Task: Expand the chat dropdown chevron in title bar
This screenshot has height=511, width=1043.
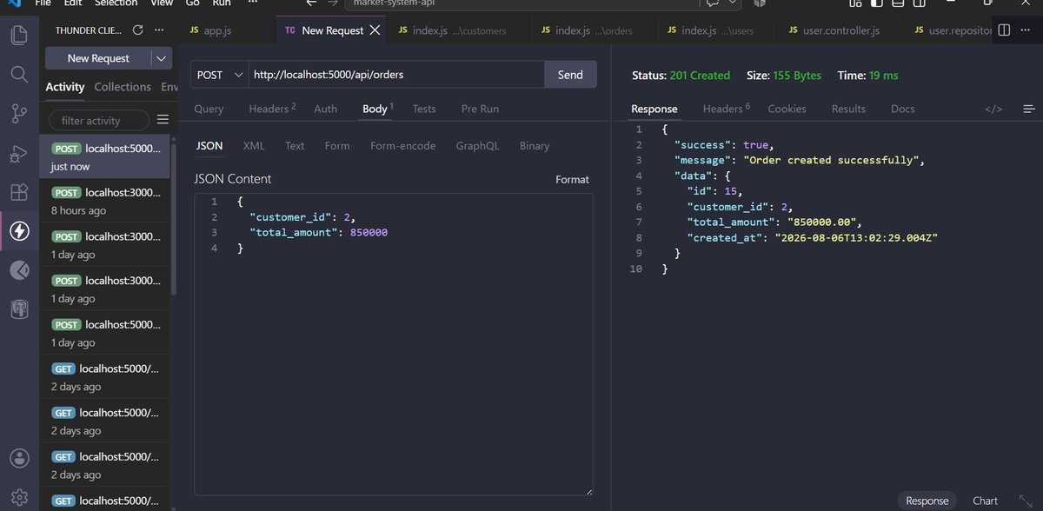Action: click(734, 3)
